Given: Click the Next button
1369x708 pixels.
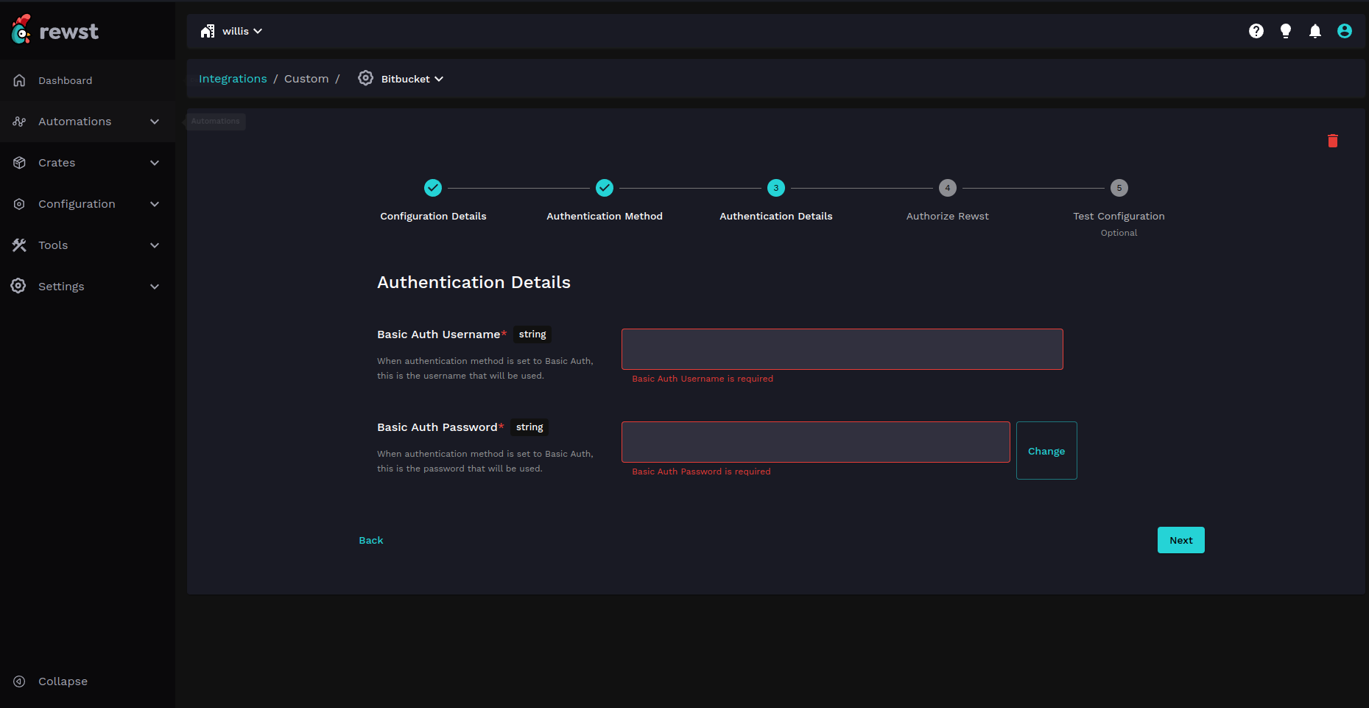Looking at the screenshot, I should (x=1180, y=540).
